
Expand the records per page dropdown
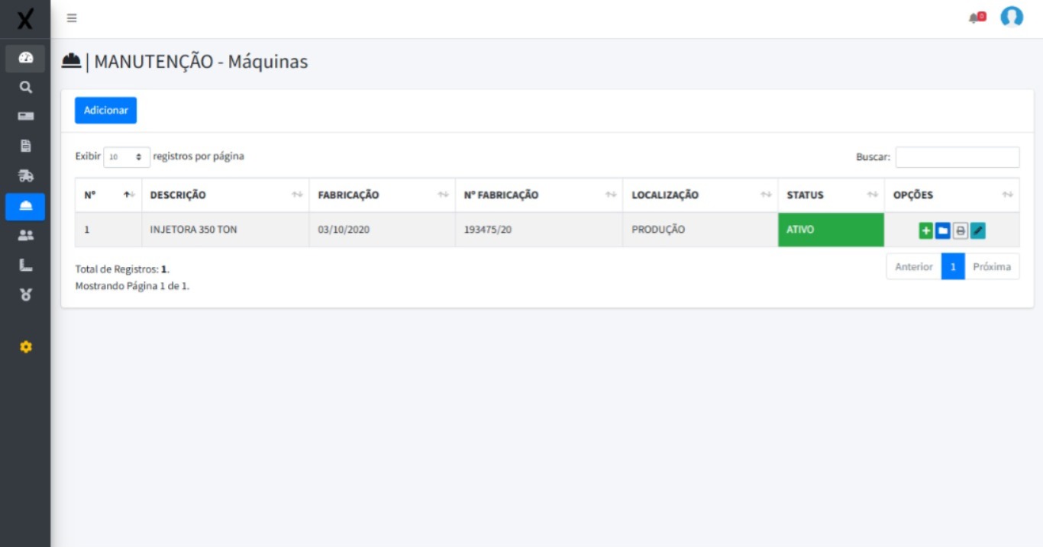pos(127,157)
